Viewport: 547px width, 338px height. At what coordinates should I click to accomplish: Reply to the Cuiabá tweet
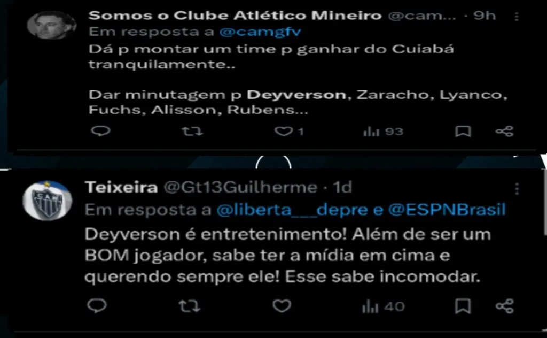point(100,131)
